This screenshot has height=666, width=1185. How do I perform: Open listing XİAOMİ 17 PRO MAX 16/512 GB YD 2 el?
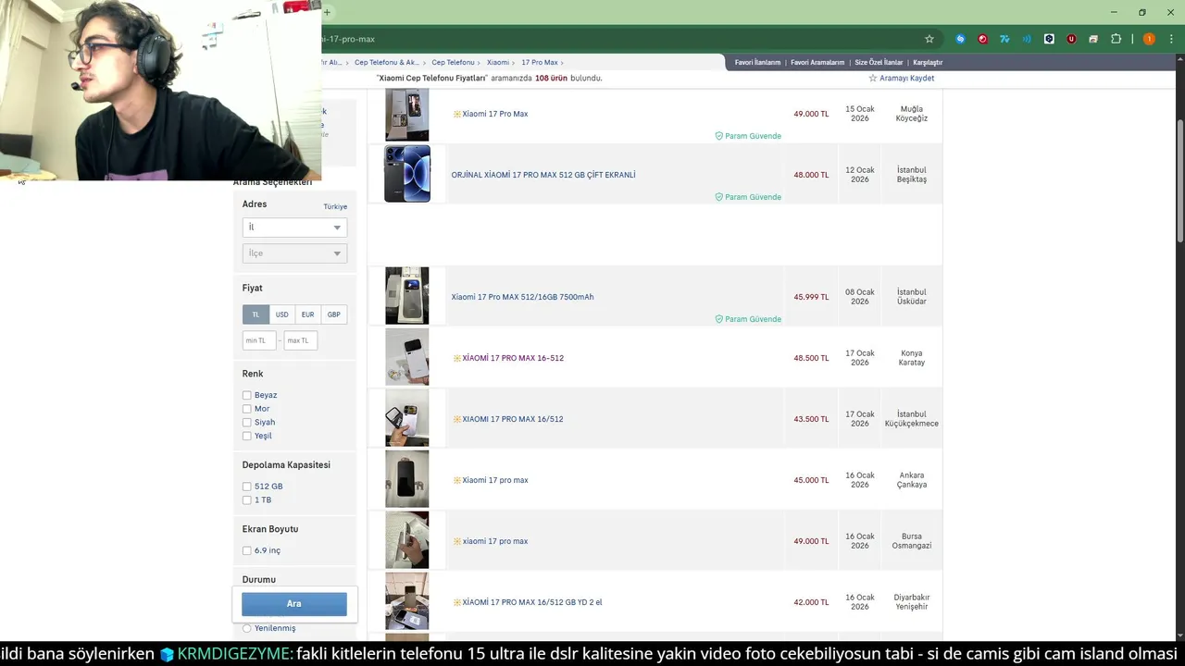tap(532, 602)
